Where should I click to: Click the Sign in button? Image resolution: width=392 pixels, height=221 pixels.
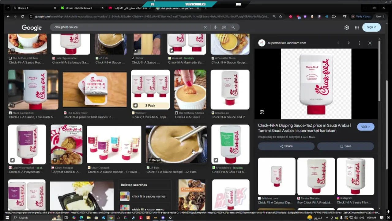(x=371, y=27)
